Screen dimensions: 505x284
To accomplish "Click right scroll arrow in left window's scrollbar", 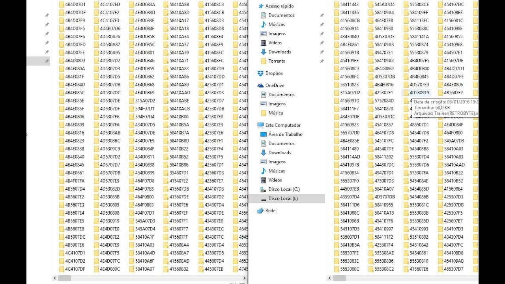I will click(245, 278).
